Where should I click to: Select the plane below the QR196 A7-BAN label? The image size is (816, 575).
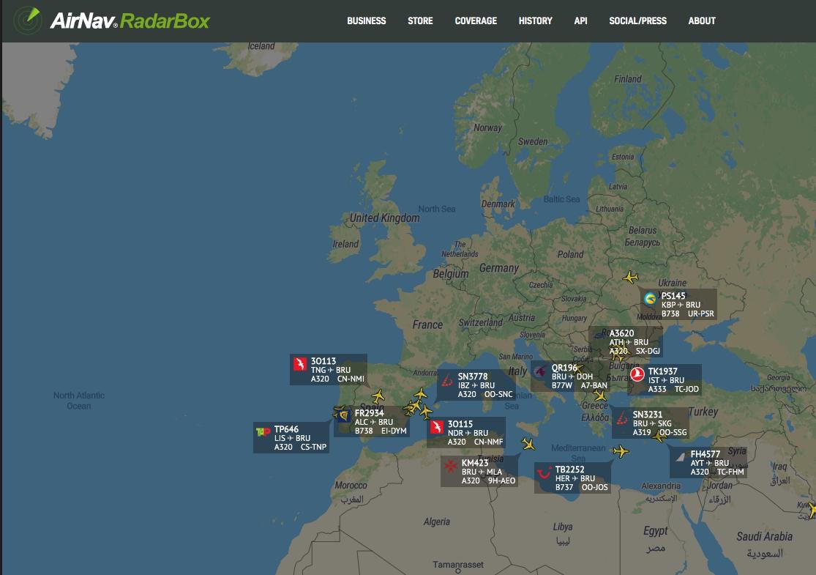coord(600,396)
